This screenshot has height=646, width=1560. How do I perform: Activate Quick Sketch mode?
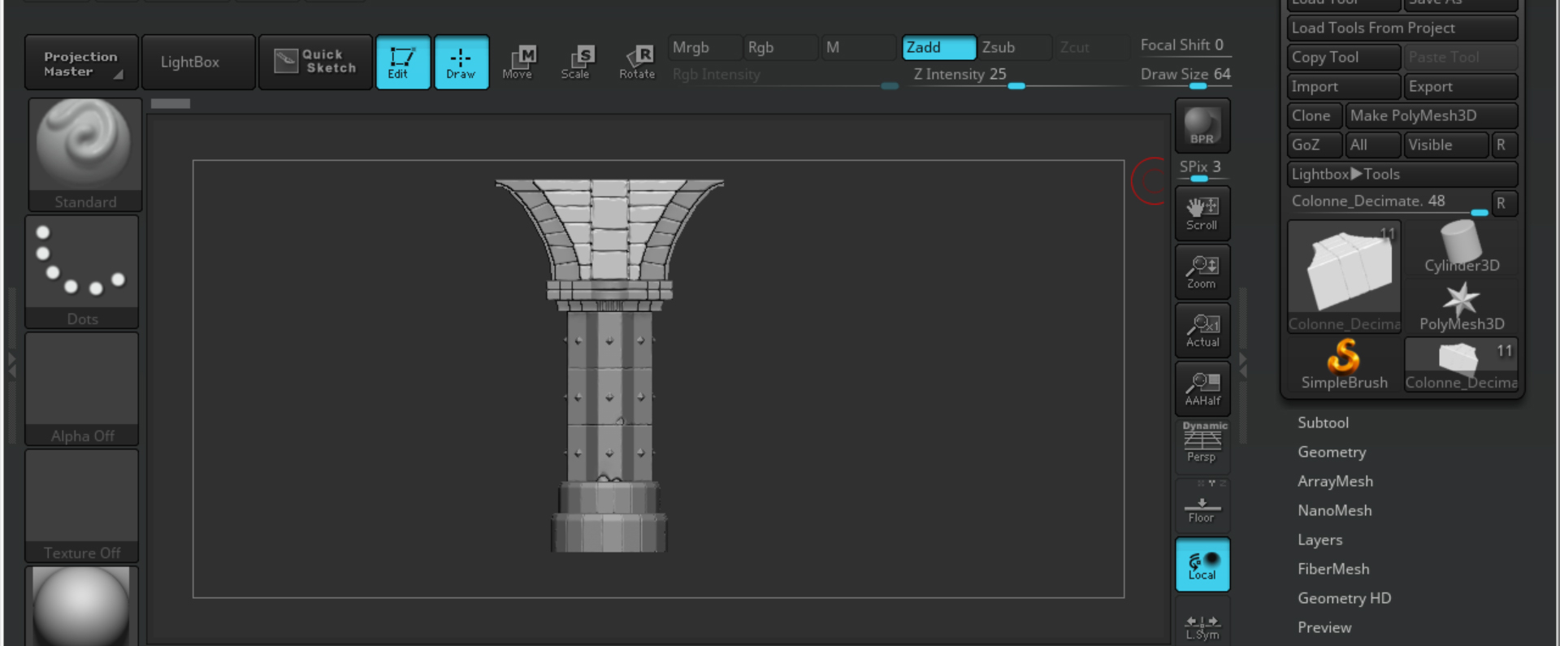pyautogui.click(x=315, y=63)
